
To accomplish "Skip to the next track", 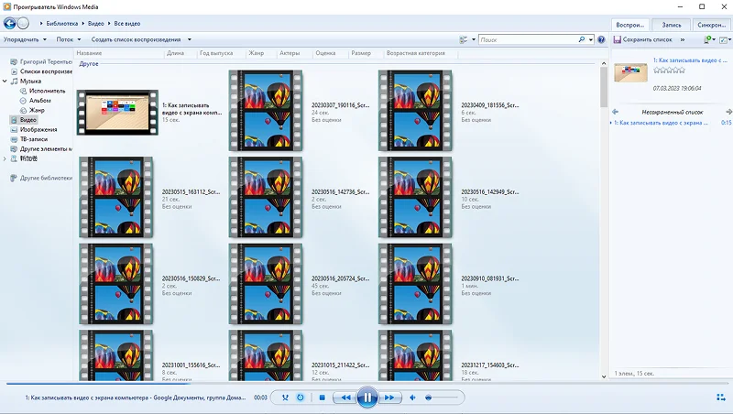I will click(388, 398).
